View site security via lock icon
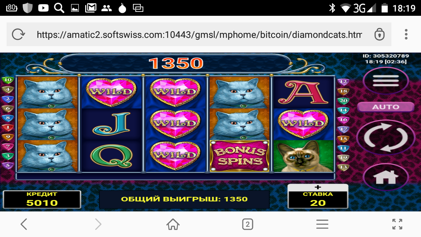This screenshot has height=237, width=421. (x=379, y=34)
